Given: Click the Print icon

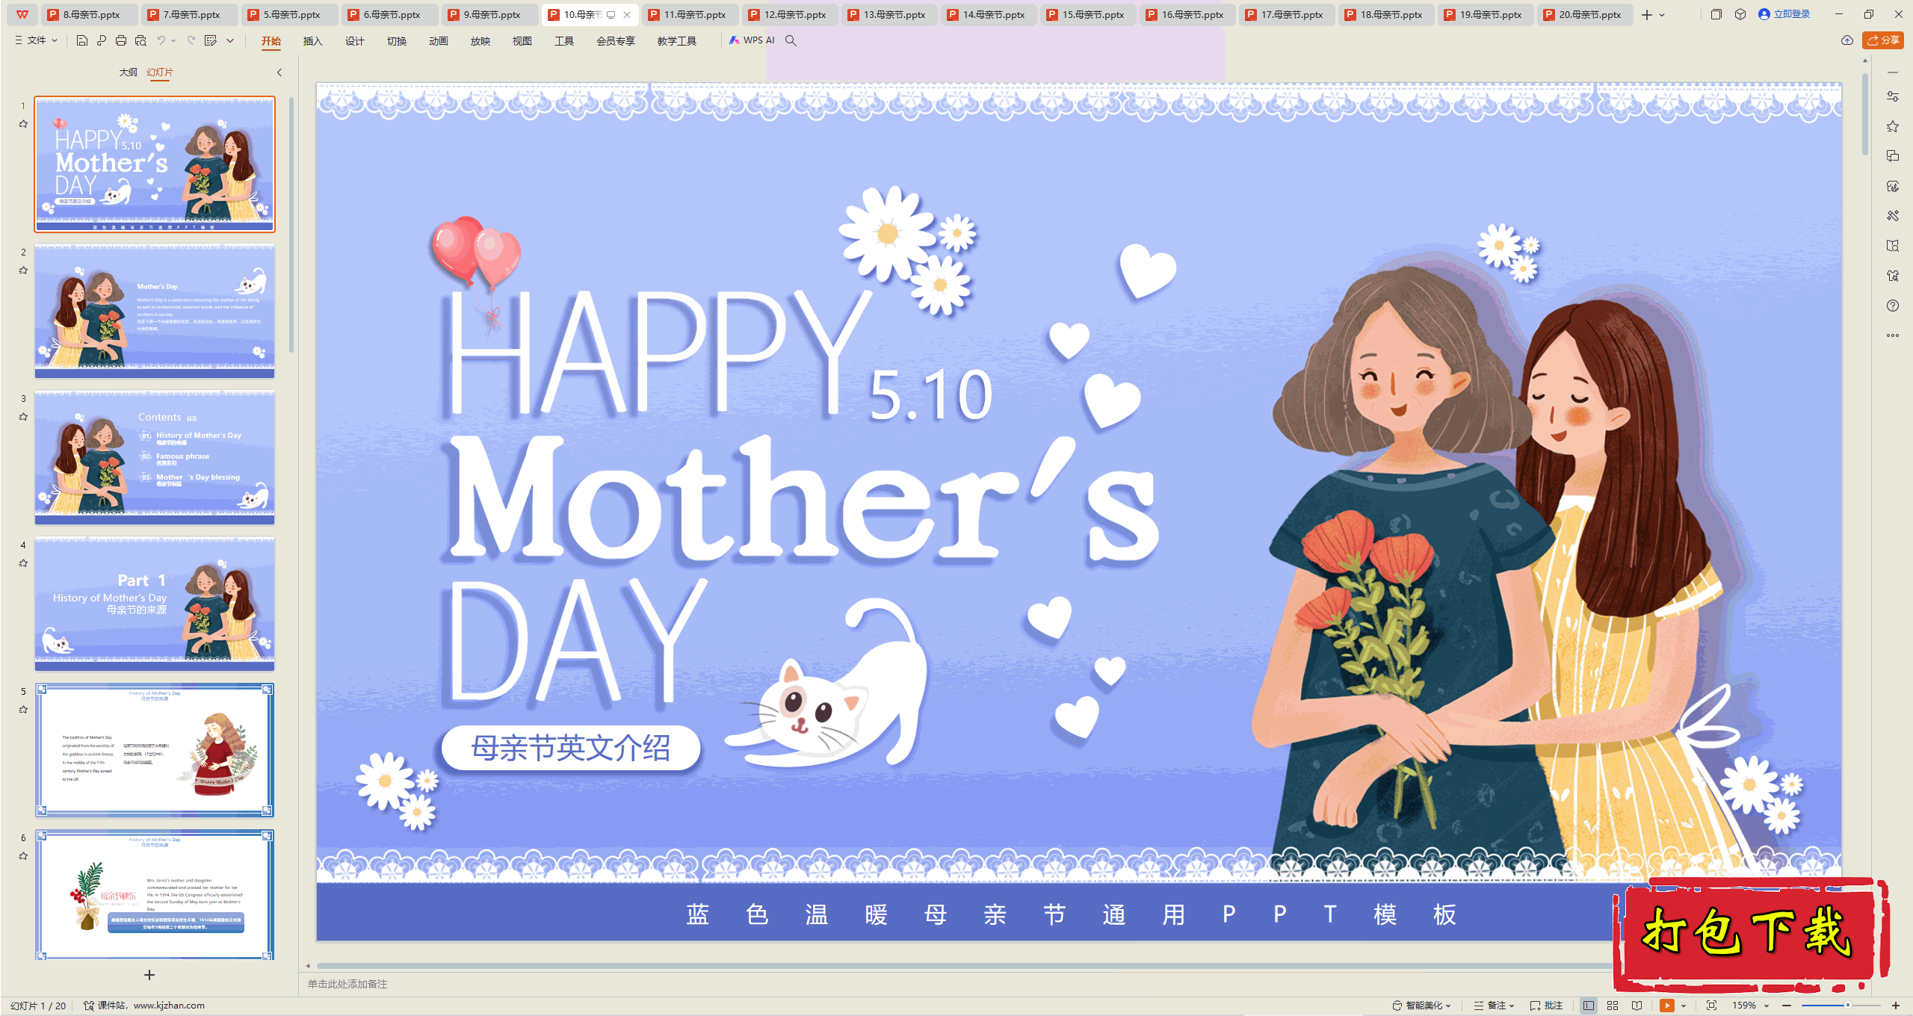Looking at the screenshot, I should pos(121,40).
